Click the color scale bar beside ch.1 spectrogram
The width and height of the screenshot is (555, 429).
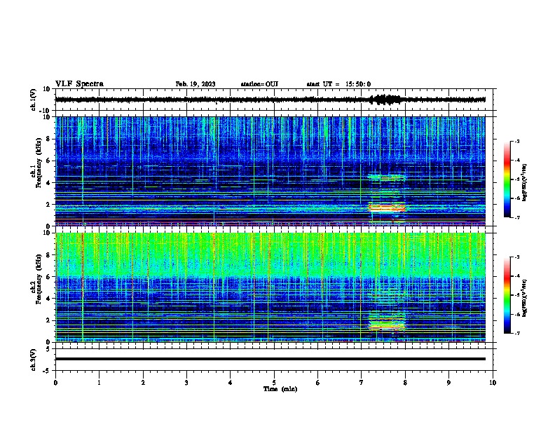click(x=507, y=179)
